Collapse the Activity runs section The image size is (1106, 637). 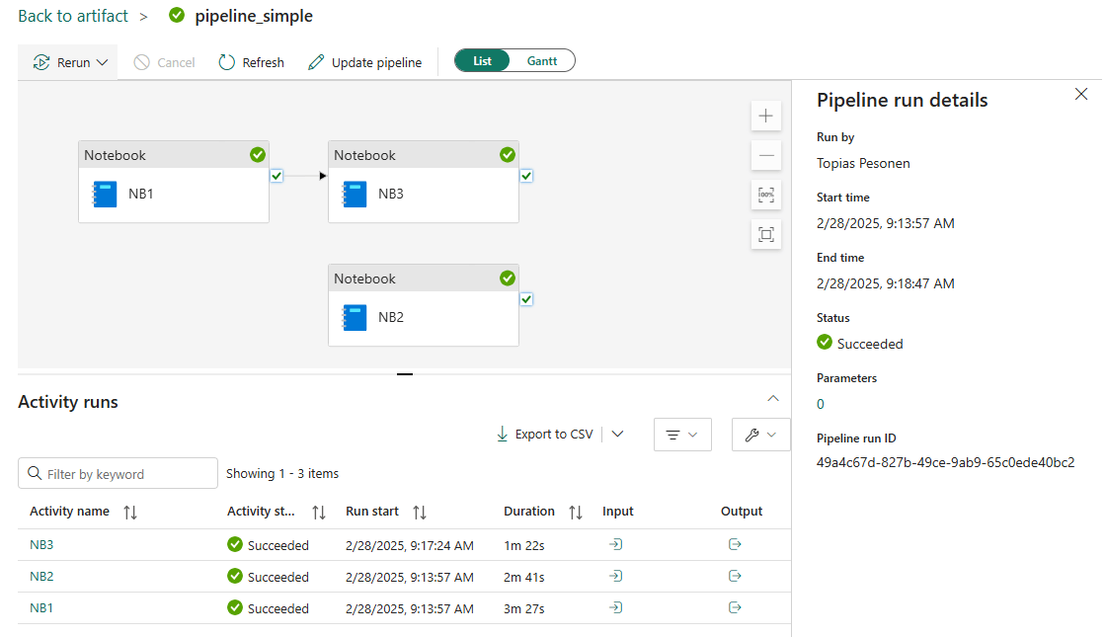pos(773,399)
